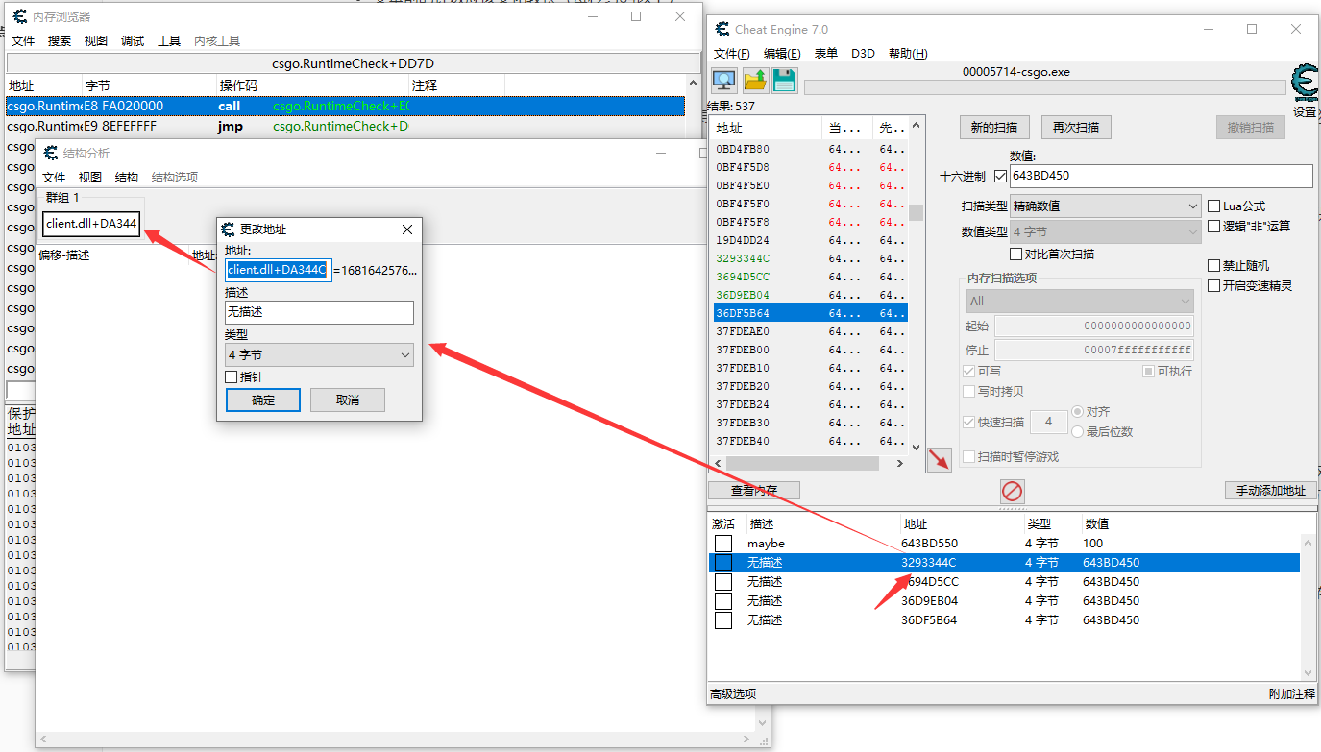1321x752 pixels.
Task: Open 结构选项 menu in structure window
Action: pos(175,178)
